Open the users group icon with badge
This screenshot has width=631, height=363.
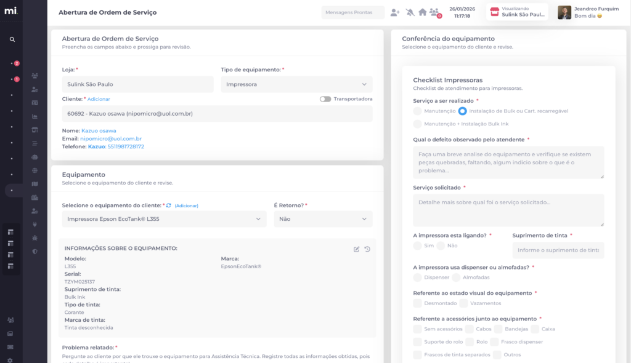click(435, 12)
